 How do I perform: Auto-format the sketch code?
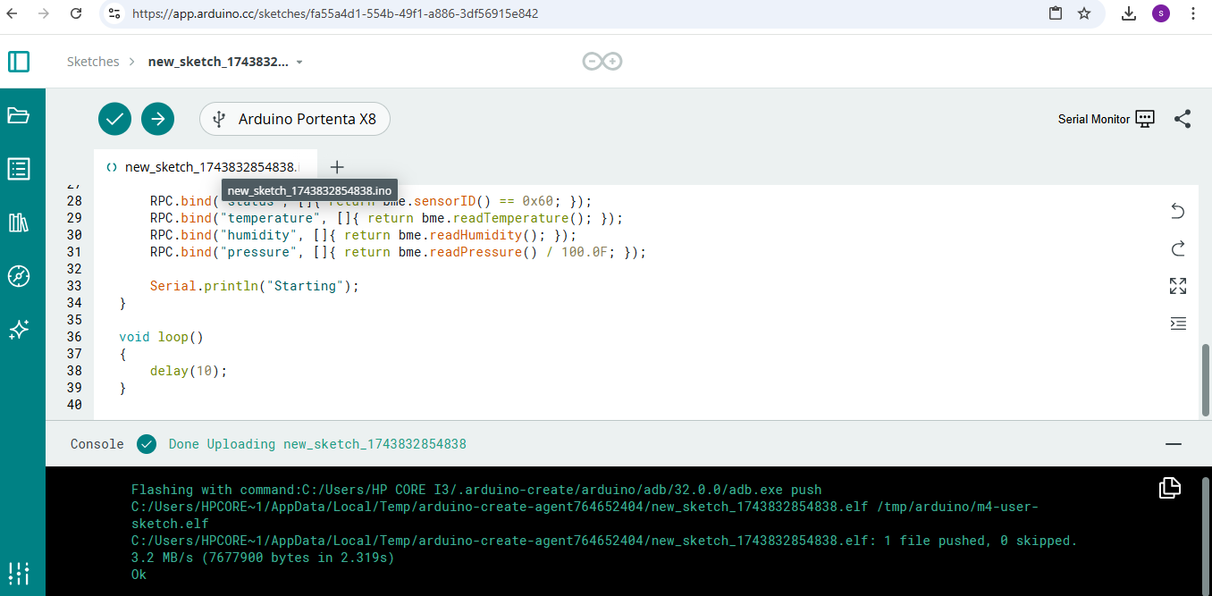pos(1178,323)
